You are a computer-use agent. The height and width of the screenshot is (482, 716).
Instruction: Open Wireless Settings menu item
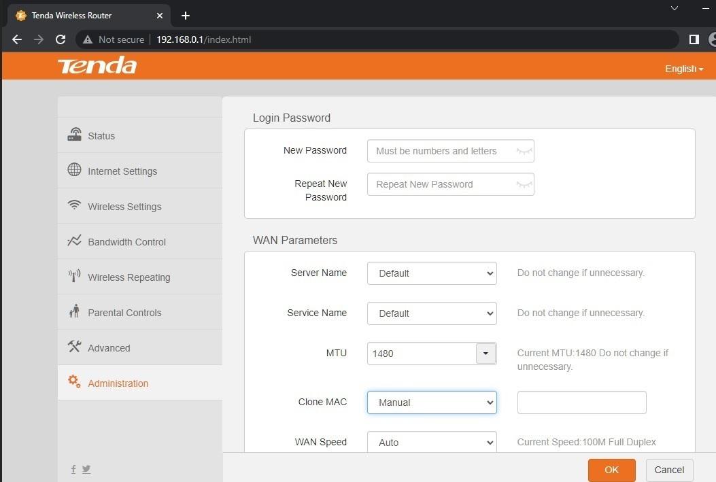tap(139, 206)
